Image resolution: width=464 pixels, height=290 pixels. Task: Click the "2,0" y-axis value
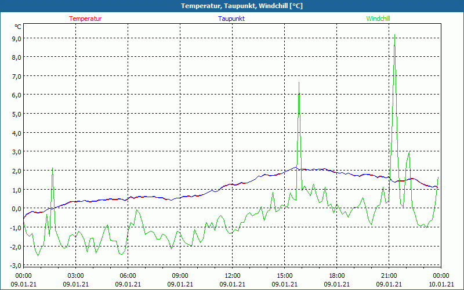[x=17, y=171]
